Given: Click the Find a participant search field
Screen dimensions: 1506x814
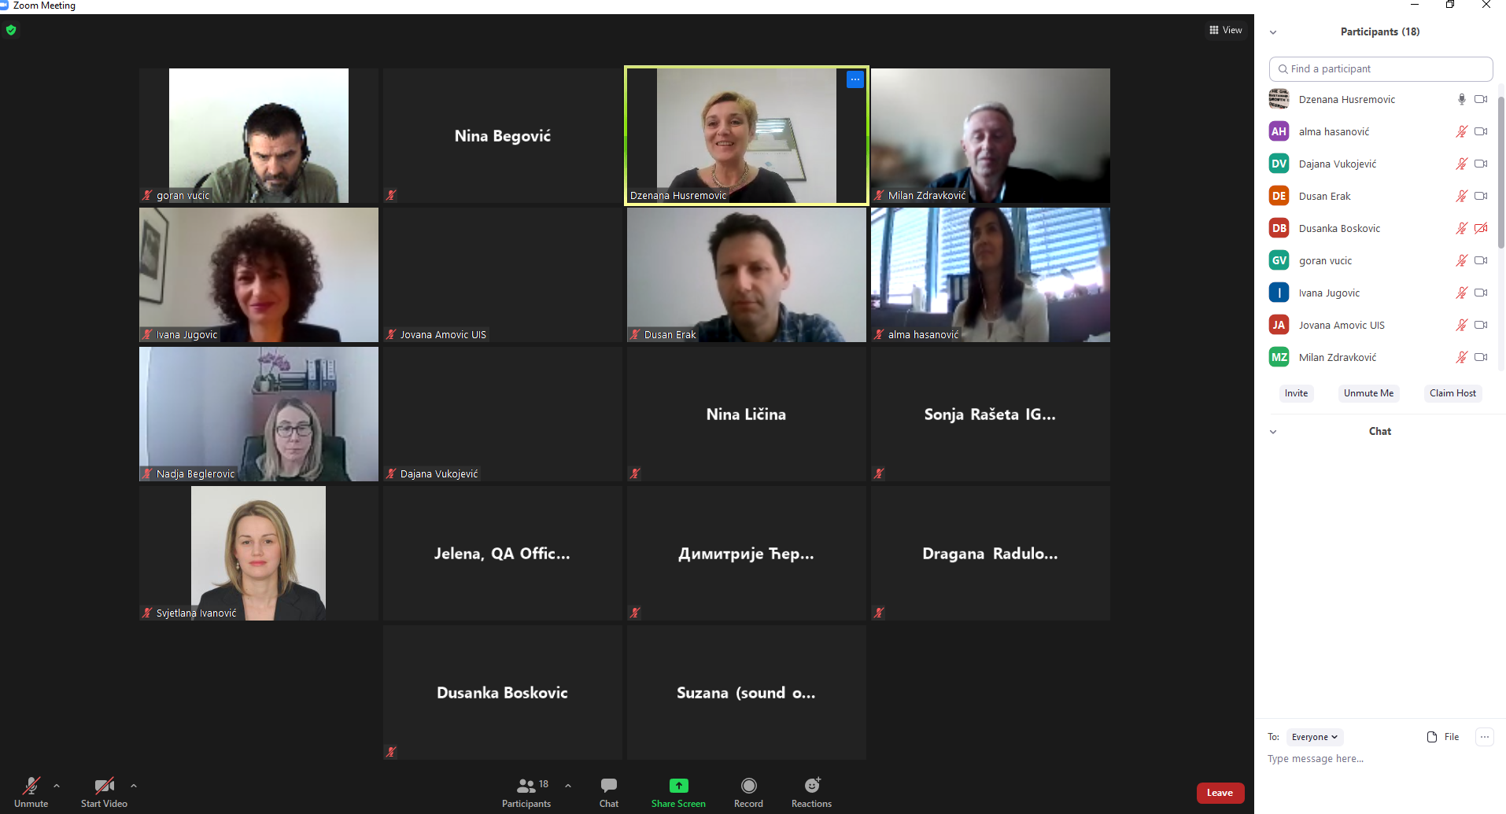Looking at the screenshot, I should (1381, 69).
